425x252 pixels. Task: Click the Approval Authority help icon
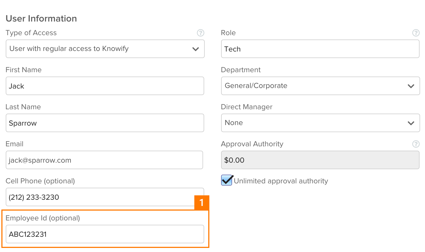pos(416,144)
